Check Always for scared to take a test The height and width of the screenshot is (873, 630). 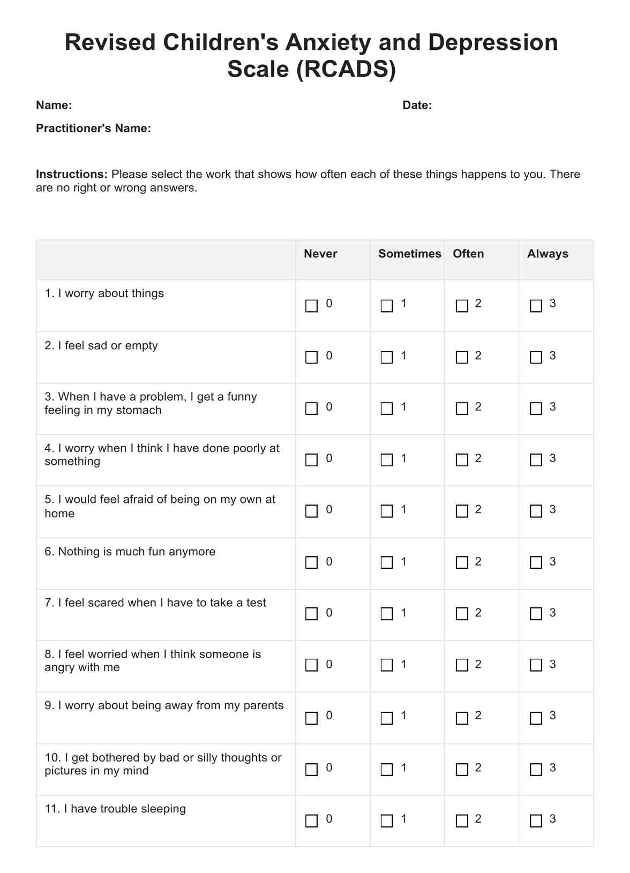tap(536, 614)
